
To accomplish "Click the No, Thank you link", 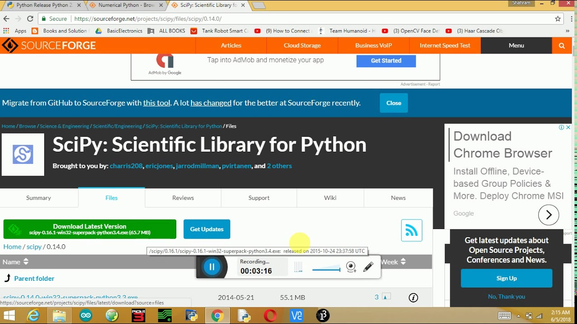I will [x=507, y=297].
